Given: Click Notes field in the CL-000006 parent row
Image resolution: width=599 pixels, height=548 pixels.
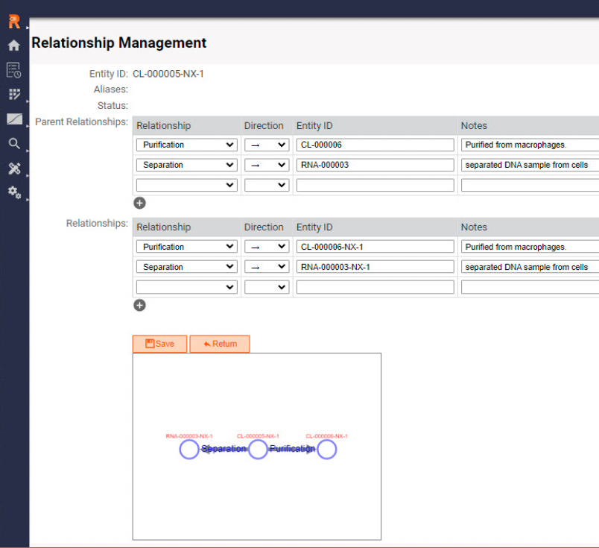Looking at the screenshot, I should (x=530, y=145).
